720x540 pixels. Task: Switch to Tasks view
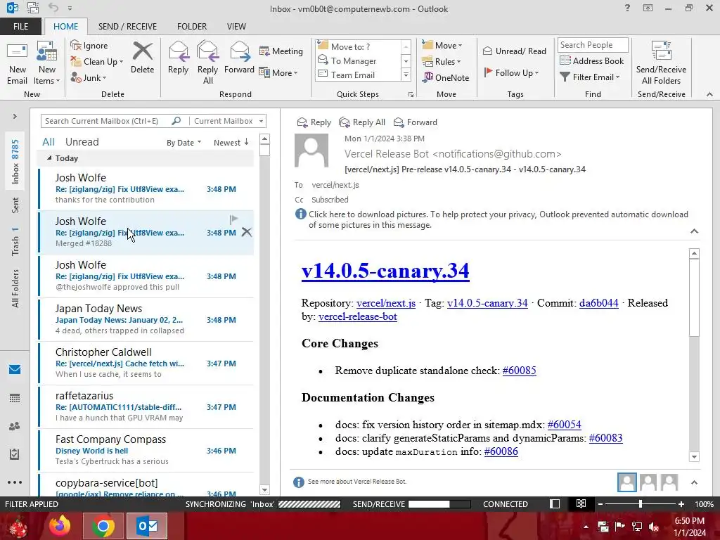point(15,454)
